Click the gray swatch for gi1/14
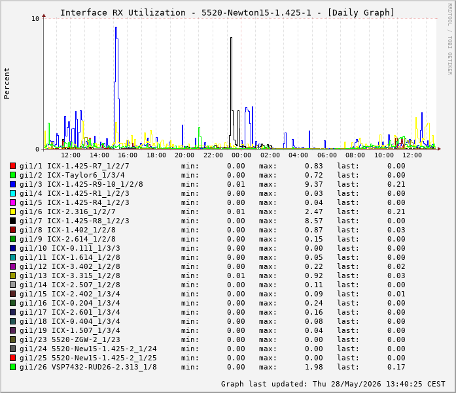 [x=12, y=285]
